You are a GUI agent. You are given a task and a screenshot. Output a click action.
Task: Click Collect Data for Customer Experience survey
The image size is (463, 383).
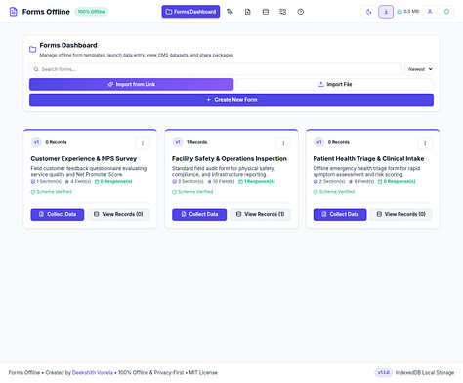pyautogui.click(x=58, y=214)
